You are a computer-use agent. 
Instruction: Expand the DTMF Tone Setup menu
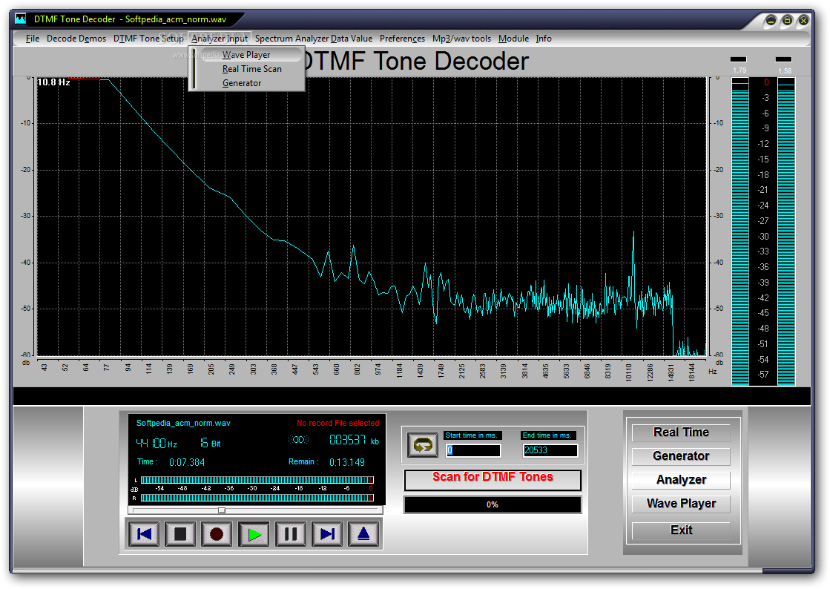pos(149,39)
